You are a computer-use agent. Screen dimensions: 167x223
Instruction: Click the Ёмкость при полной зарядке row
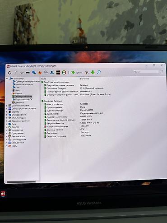coord(68,120)
